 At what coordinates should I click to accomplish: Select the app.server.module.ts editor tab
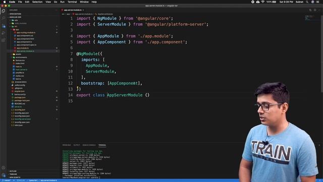73,10
